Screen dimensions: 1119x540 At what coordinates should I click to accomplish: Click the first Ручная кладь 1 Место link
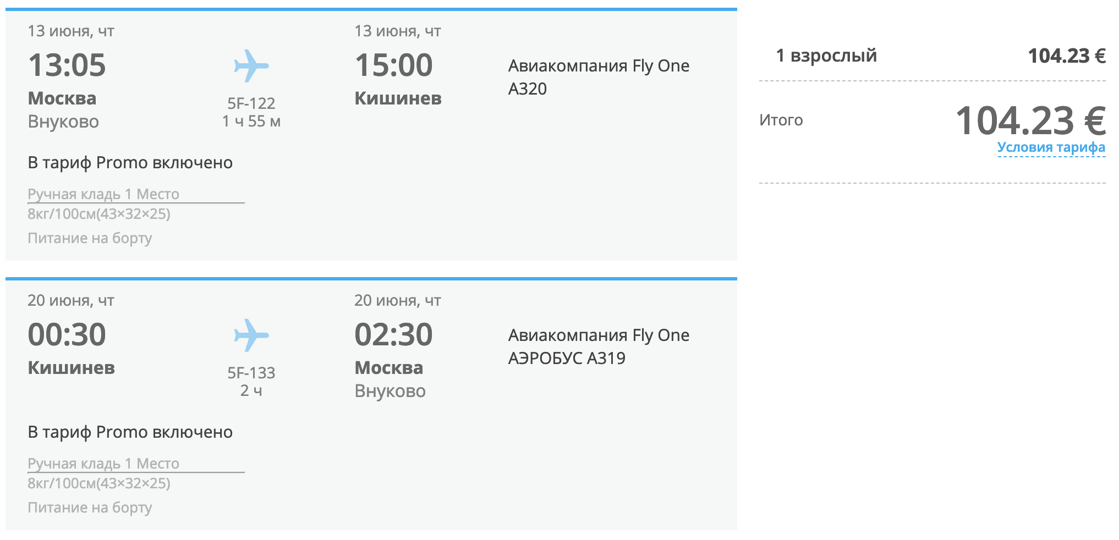click(x=103, y=194)
